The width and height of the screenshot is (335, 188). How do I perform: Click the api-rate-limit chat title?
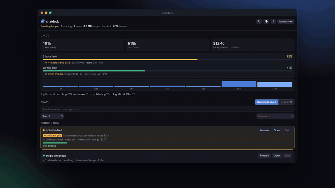[54, 130]
